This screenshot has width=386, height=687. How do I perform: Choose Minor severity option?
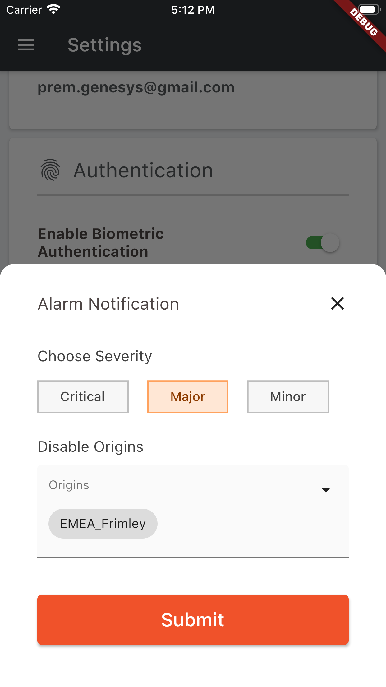point(288,397)
